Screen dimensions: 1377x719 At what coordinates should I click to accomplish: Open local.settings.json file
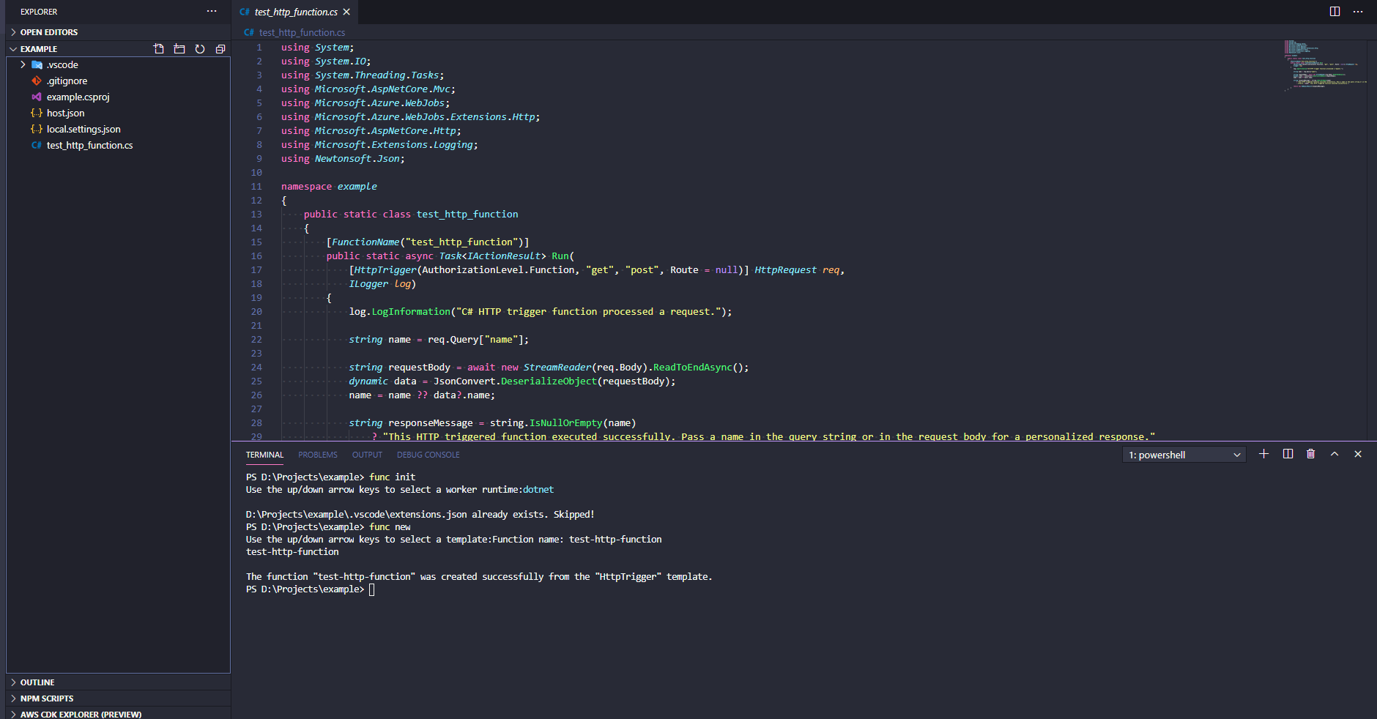83,129
